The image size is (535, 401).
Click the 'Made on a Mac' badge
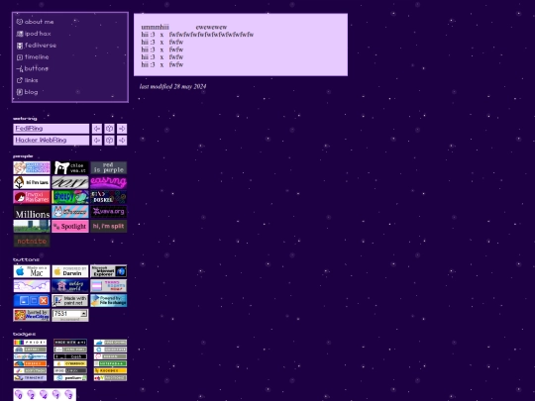pyautogui.click(x=32, y=271)
